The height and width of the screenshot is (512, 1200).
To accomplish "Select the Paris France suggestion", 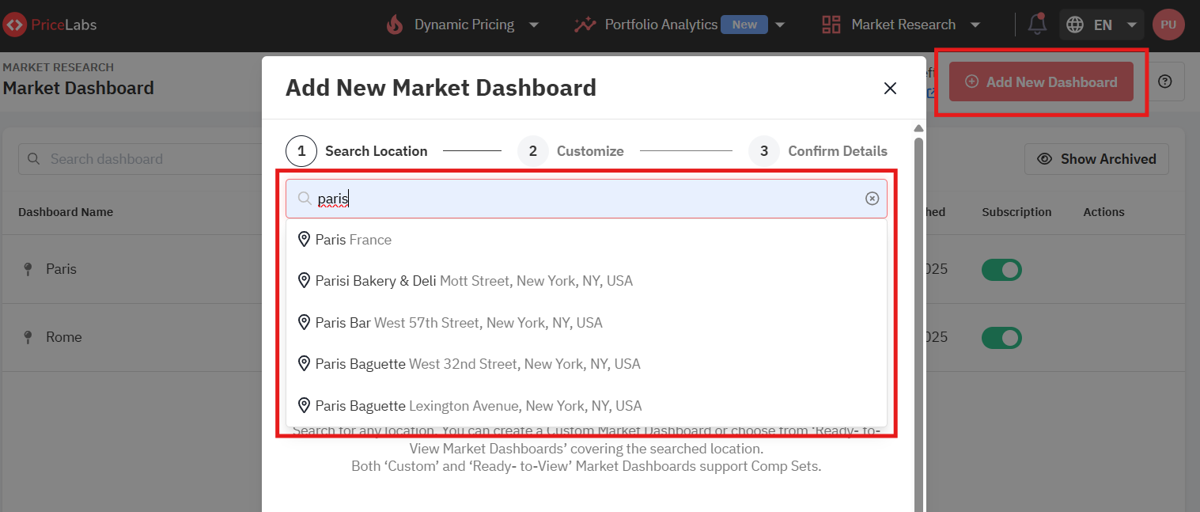I will (x=586, y=239).
